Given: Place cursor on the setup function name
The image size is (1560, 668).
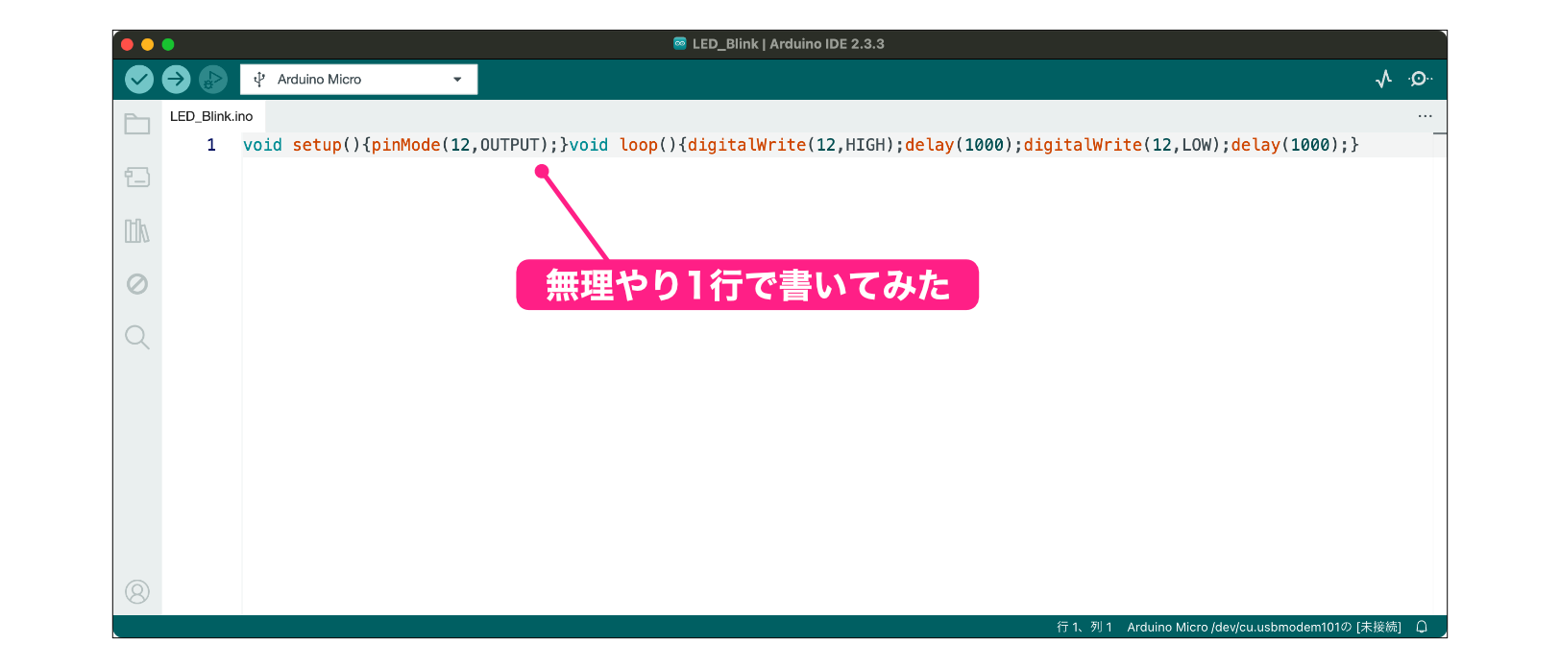Looking at the screenshot, I should tap(317, 145).
